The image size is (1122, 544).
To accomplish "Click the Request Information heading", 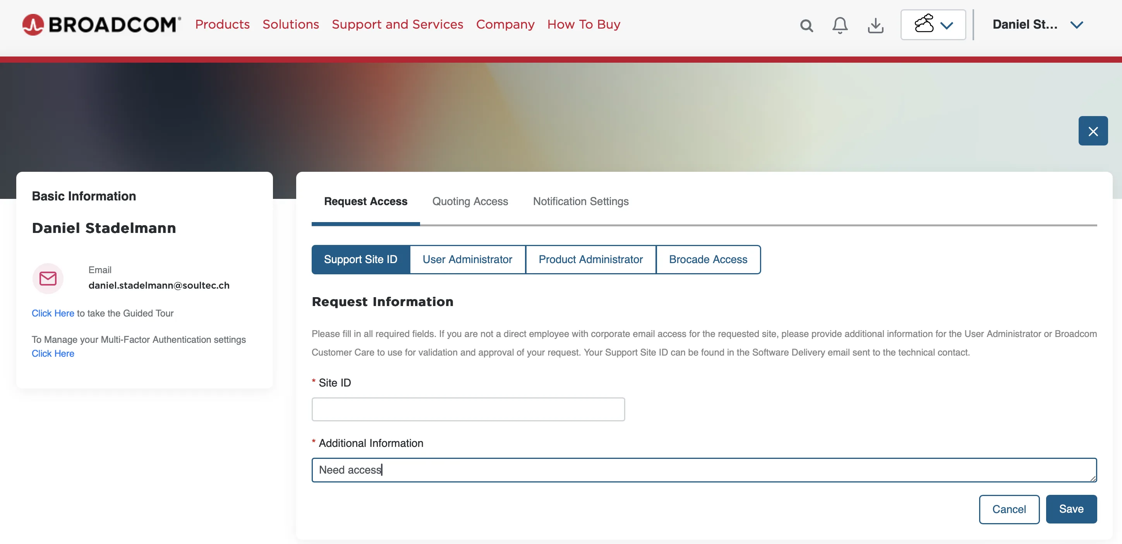I will [x=383, y=301].
